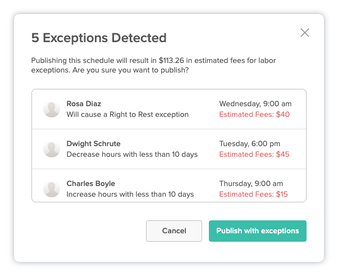Click the Thursday, 9:00 am time
The height and width of the screenshot is (276, 338).
tap(251, 184)
